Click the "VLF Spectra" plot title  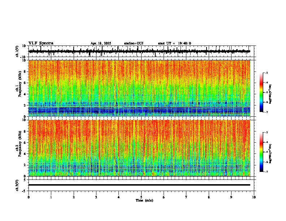[41, 43]
